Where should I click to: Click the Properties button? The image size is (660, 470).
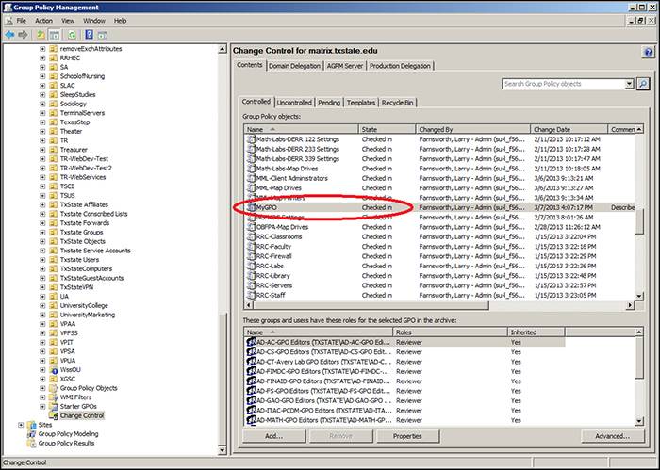407,436
